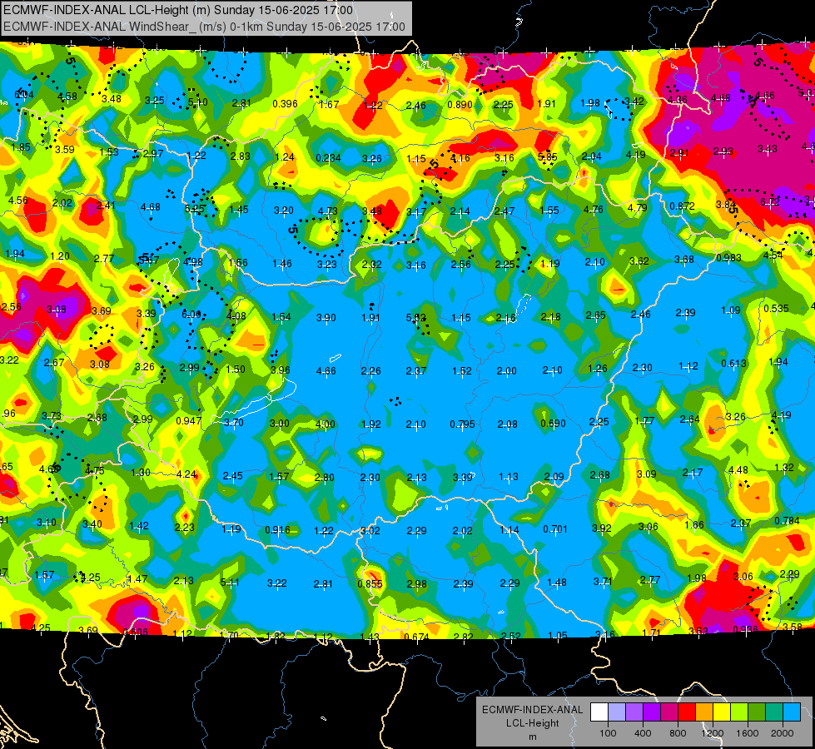The image size is (815, 749).
Task: Click the wind shear value 0.916
Action: tap(277, 530)
